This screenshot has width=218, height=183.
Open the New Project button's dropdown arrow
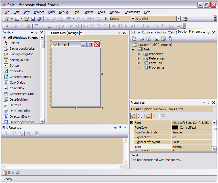pyautogui.click(x=12, y=19)
